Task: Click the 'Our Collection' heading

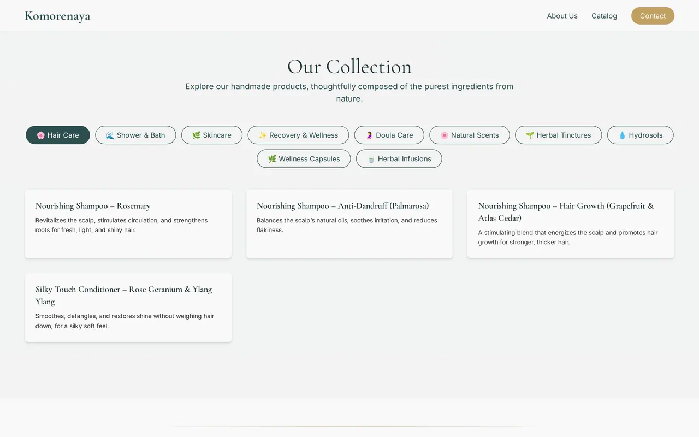Action: point(349,67)
